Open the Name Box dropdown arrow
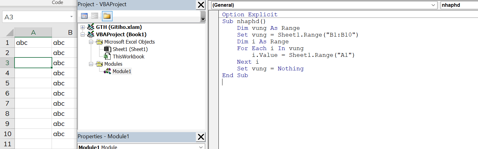Screen dimensions: 478x149 click(x=71, y=17)
